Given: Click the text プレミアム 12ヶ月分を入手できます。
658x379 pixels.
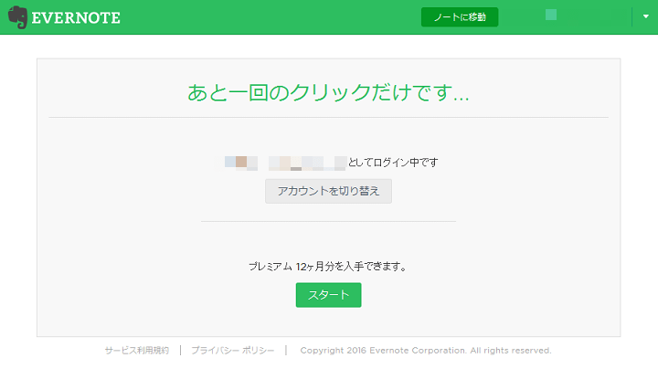Looking at the screenshot, I should pyautogui.click(x=328, y=267).
